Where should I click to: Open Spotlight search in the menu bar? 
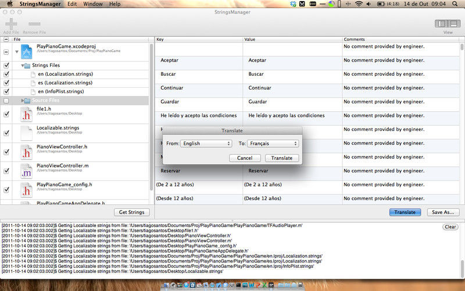[x=455, y=4]
